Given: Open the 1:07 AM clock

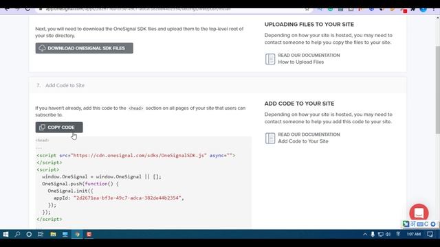Looking at the screenshot, I should (414, 234).
